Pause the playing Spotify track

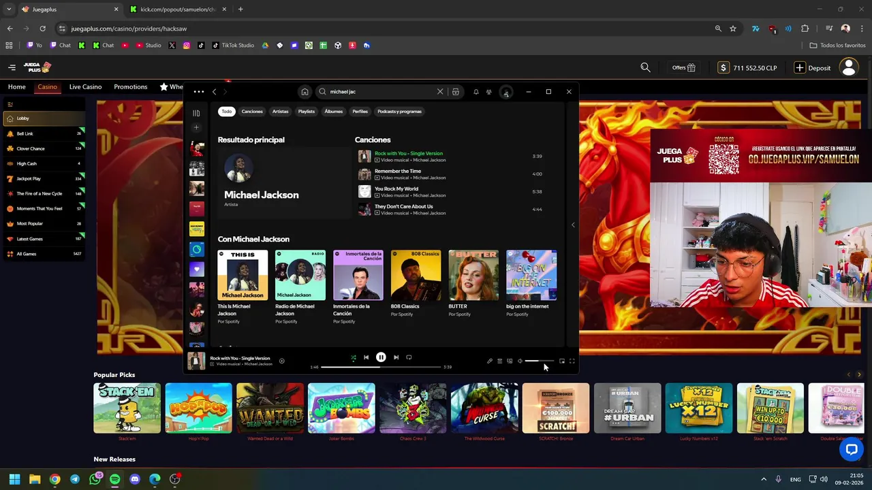381,357
